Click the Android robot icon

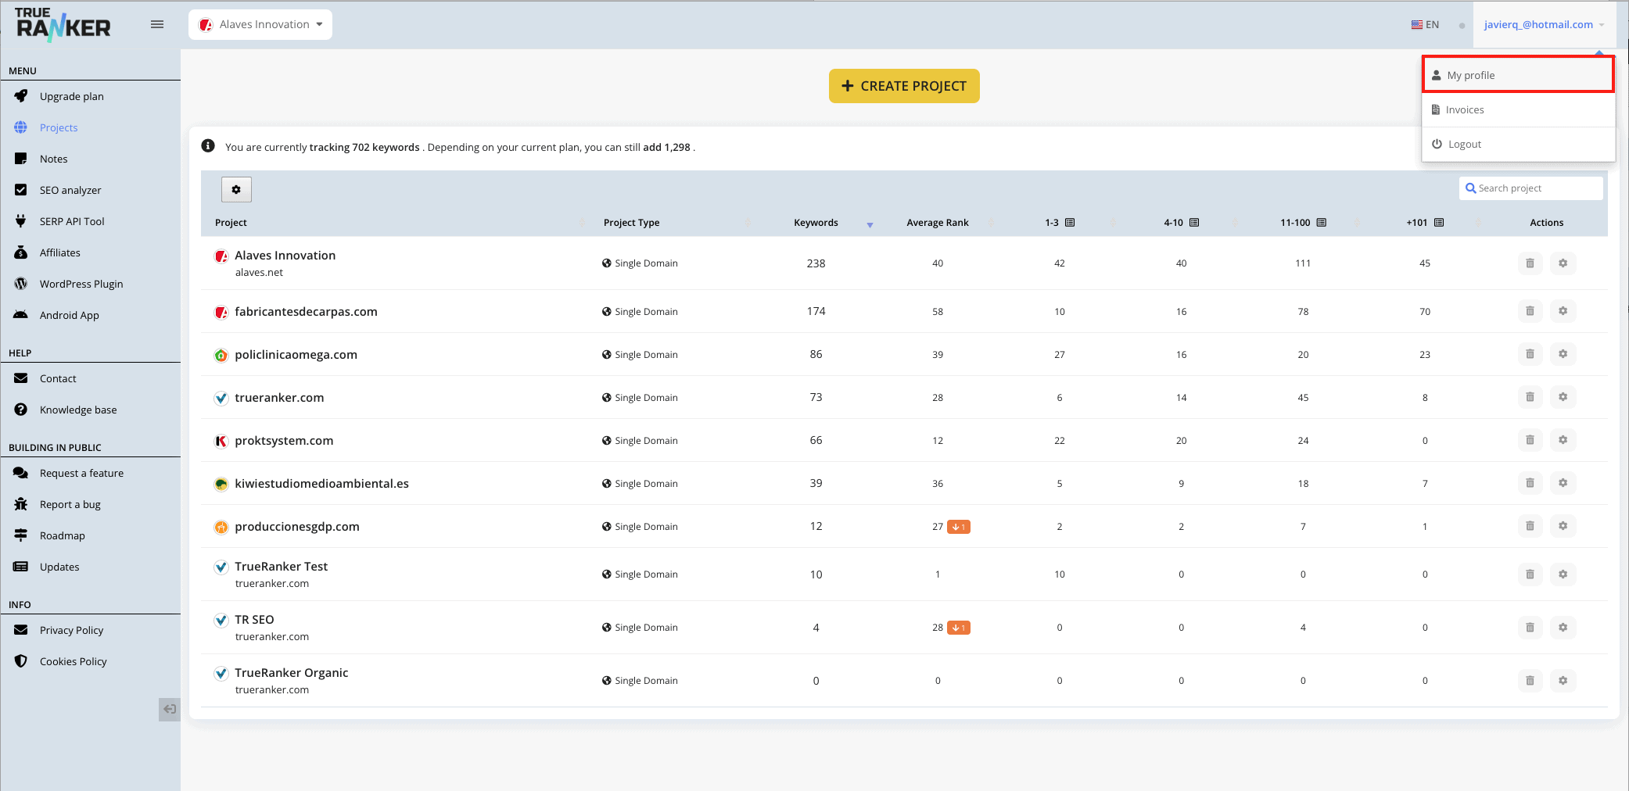(21, 315)
